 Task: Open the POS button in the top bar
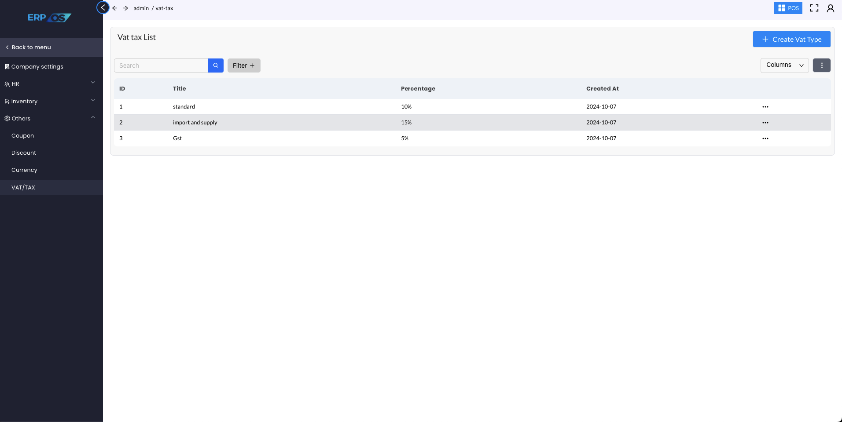click(788, 8)
